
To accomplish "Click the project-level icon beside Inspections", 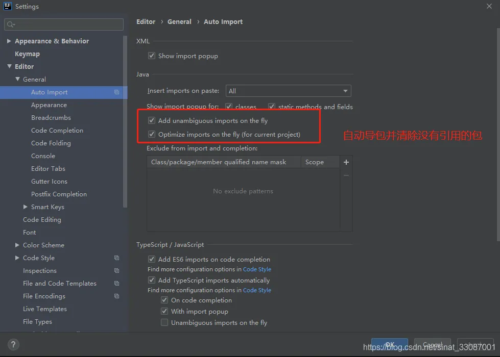I will (117, 270).
